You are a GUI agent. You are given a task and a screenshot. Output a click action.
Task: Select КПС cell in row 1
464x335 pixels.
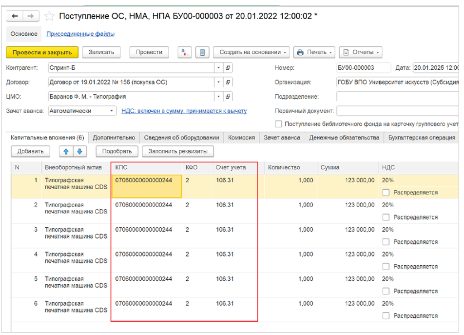pyautogui.click(x=147, y=186)
